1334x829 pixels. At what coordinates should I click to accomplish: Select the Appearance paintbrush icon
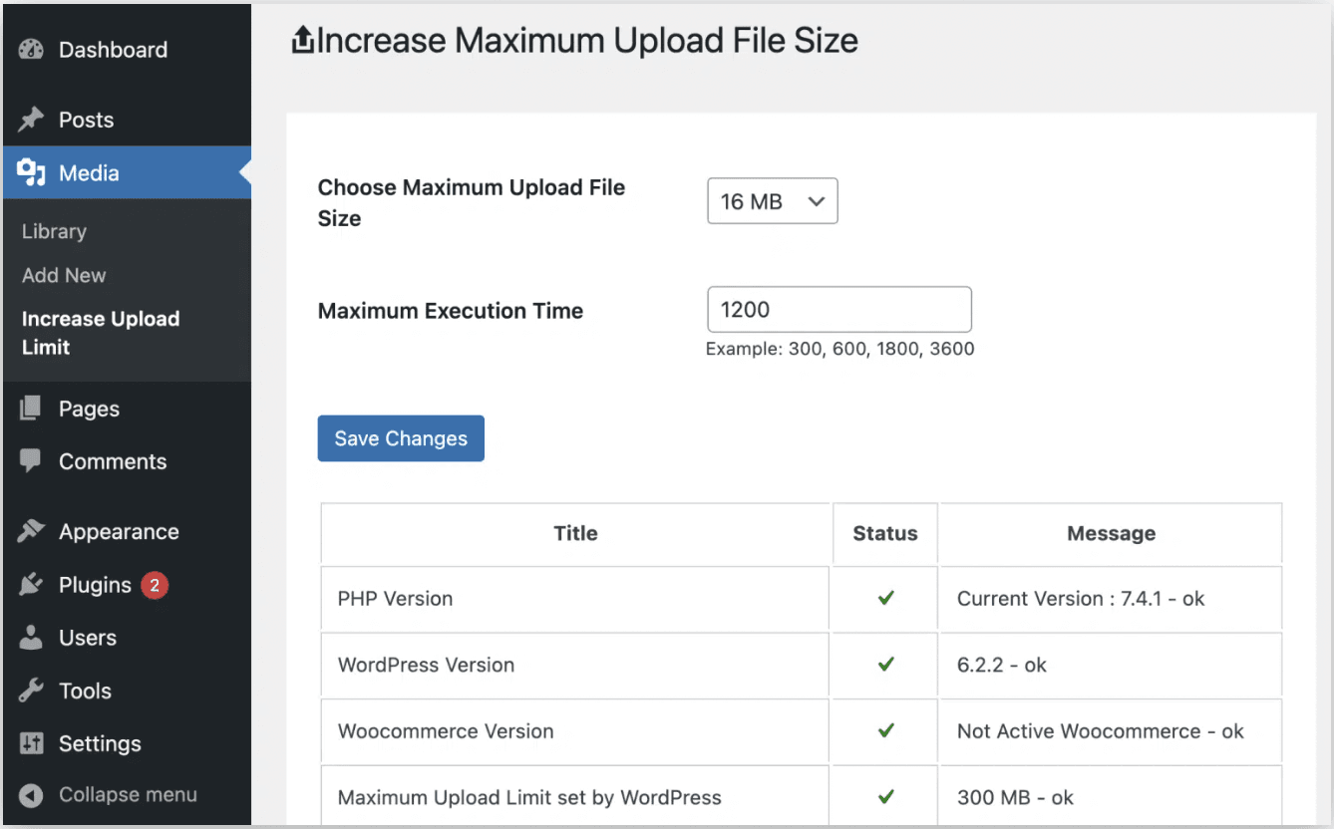(x=32, y=530)
